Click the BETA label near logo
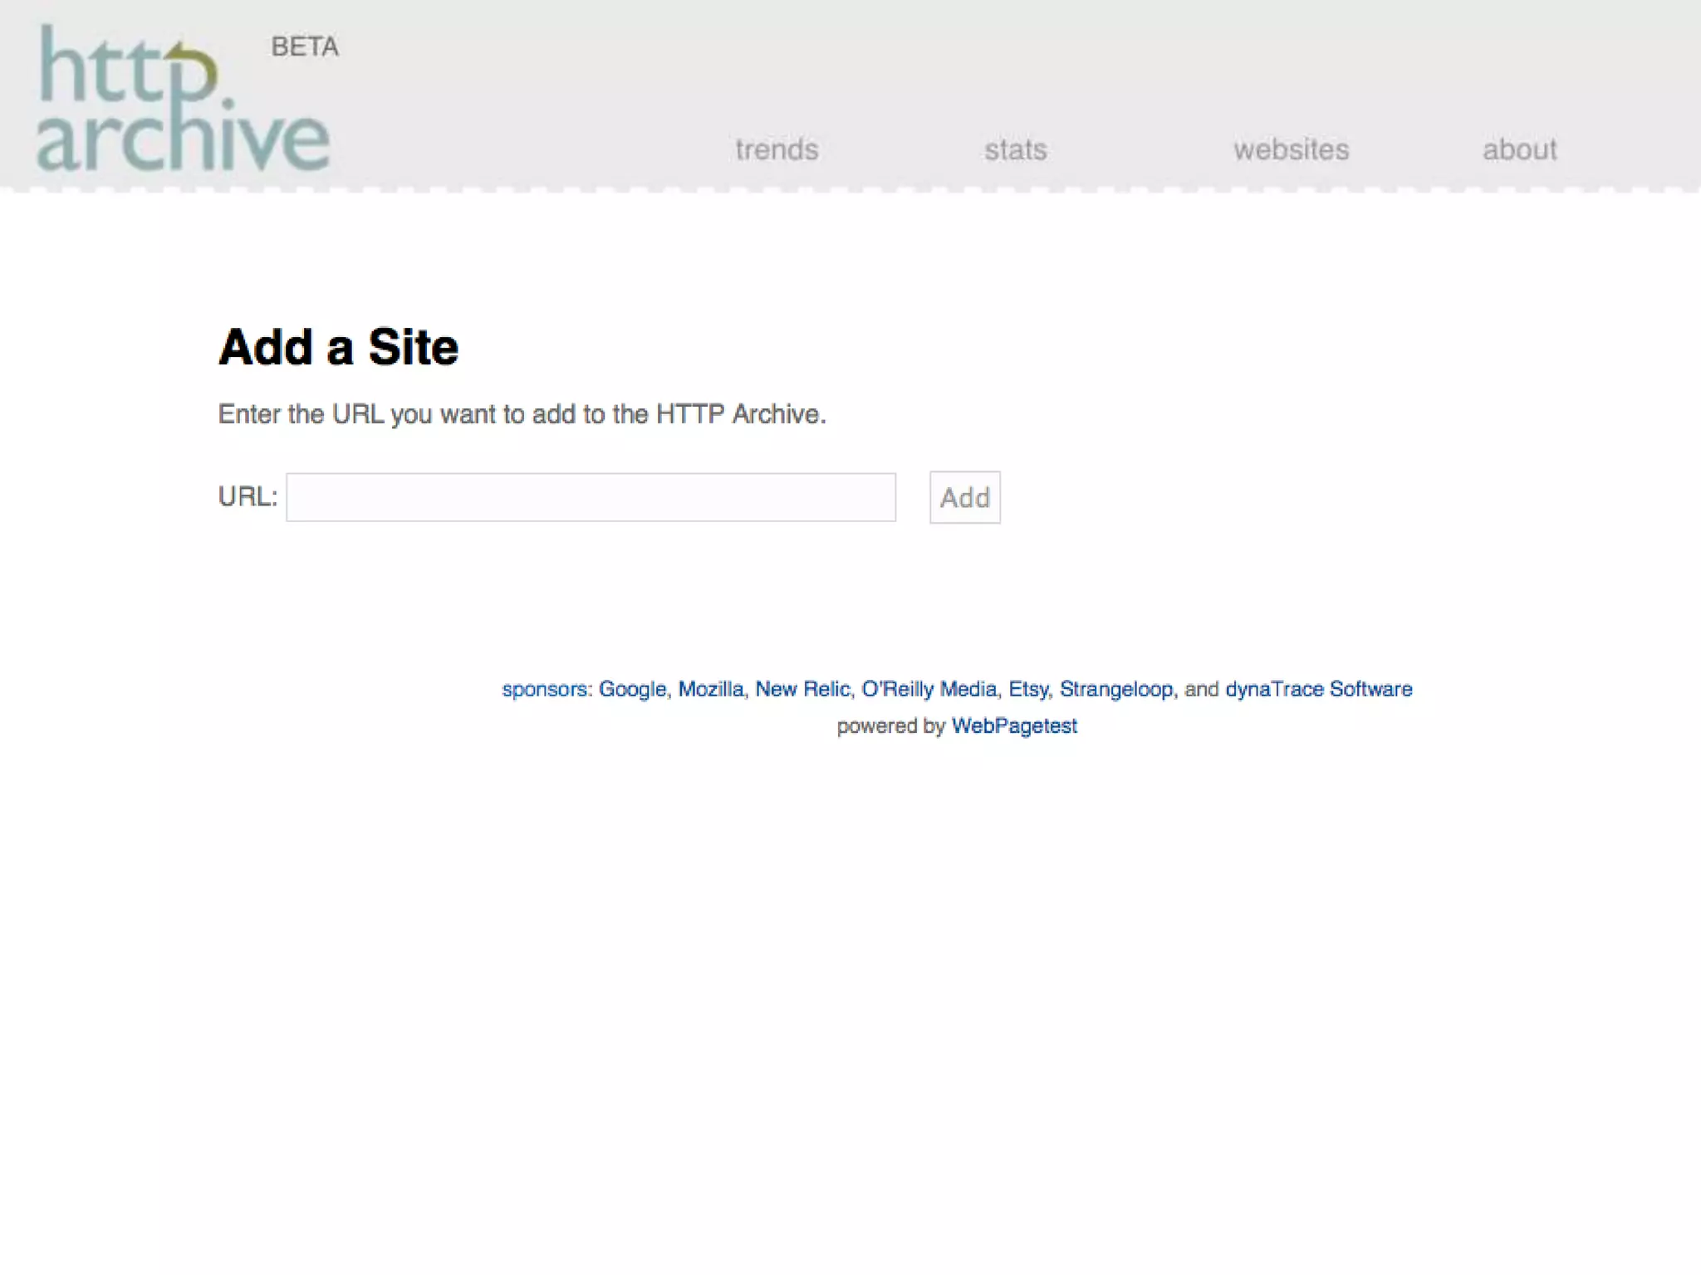The image size is (1701, 1275). coord(305,46)
